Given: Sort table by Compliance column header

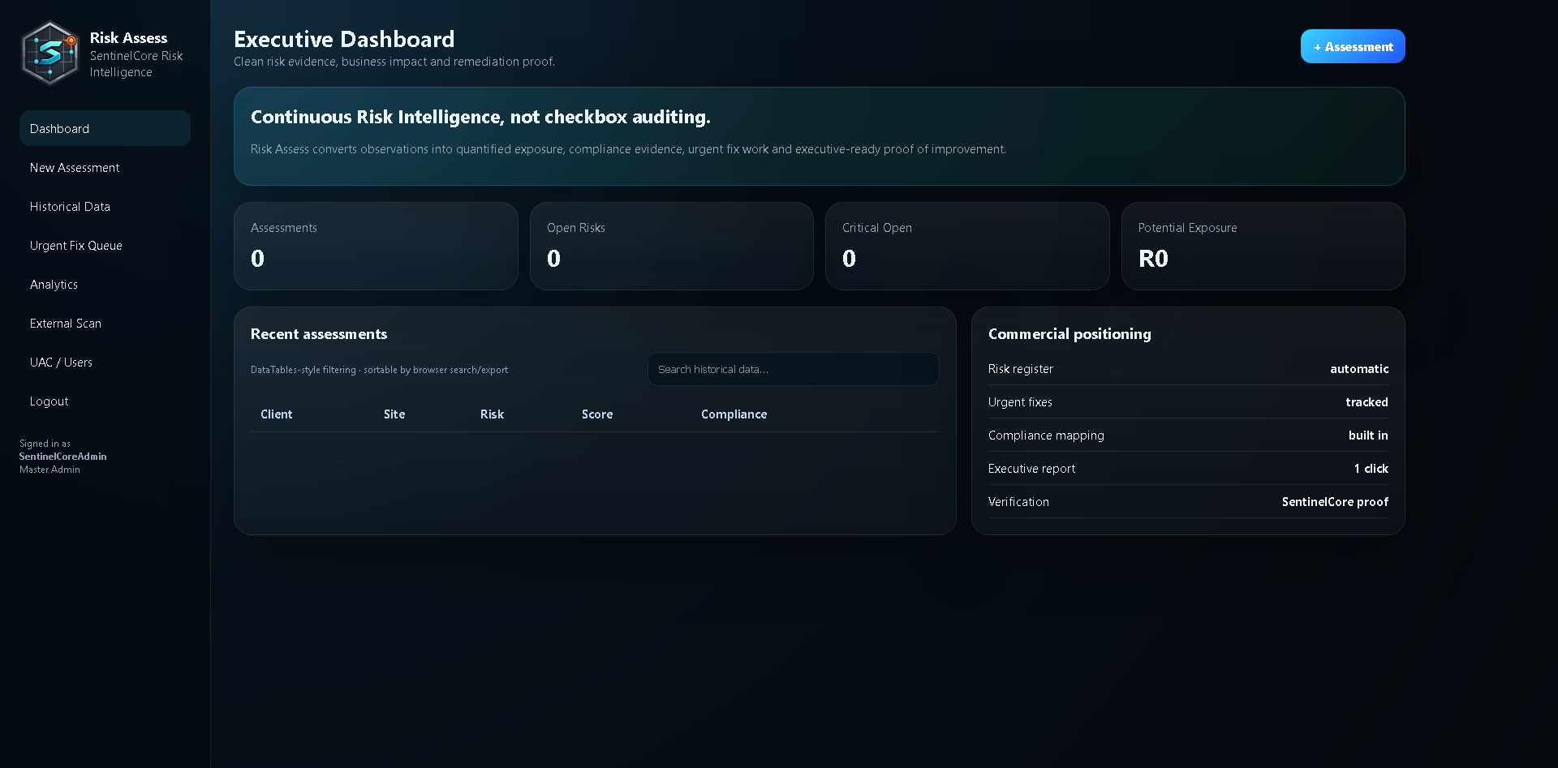Looking at the screenshot, I should 734,414.
